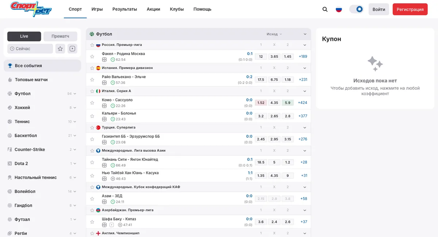
Task: Favorite the Италия. Серия А league
Action: point(92,91)
